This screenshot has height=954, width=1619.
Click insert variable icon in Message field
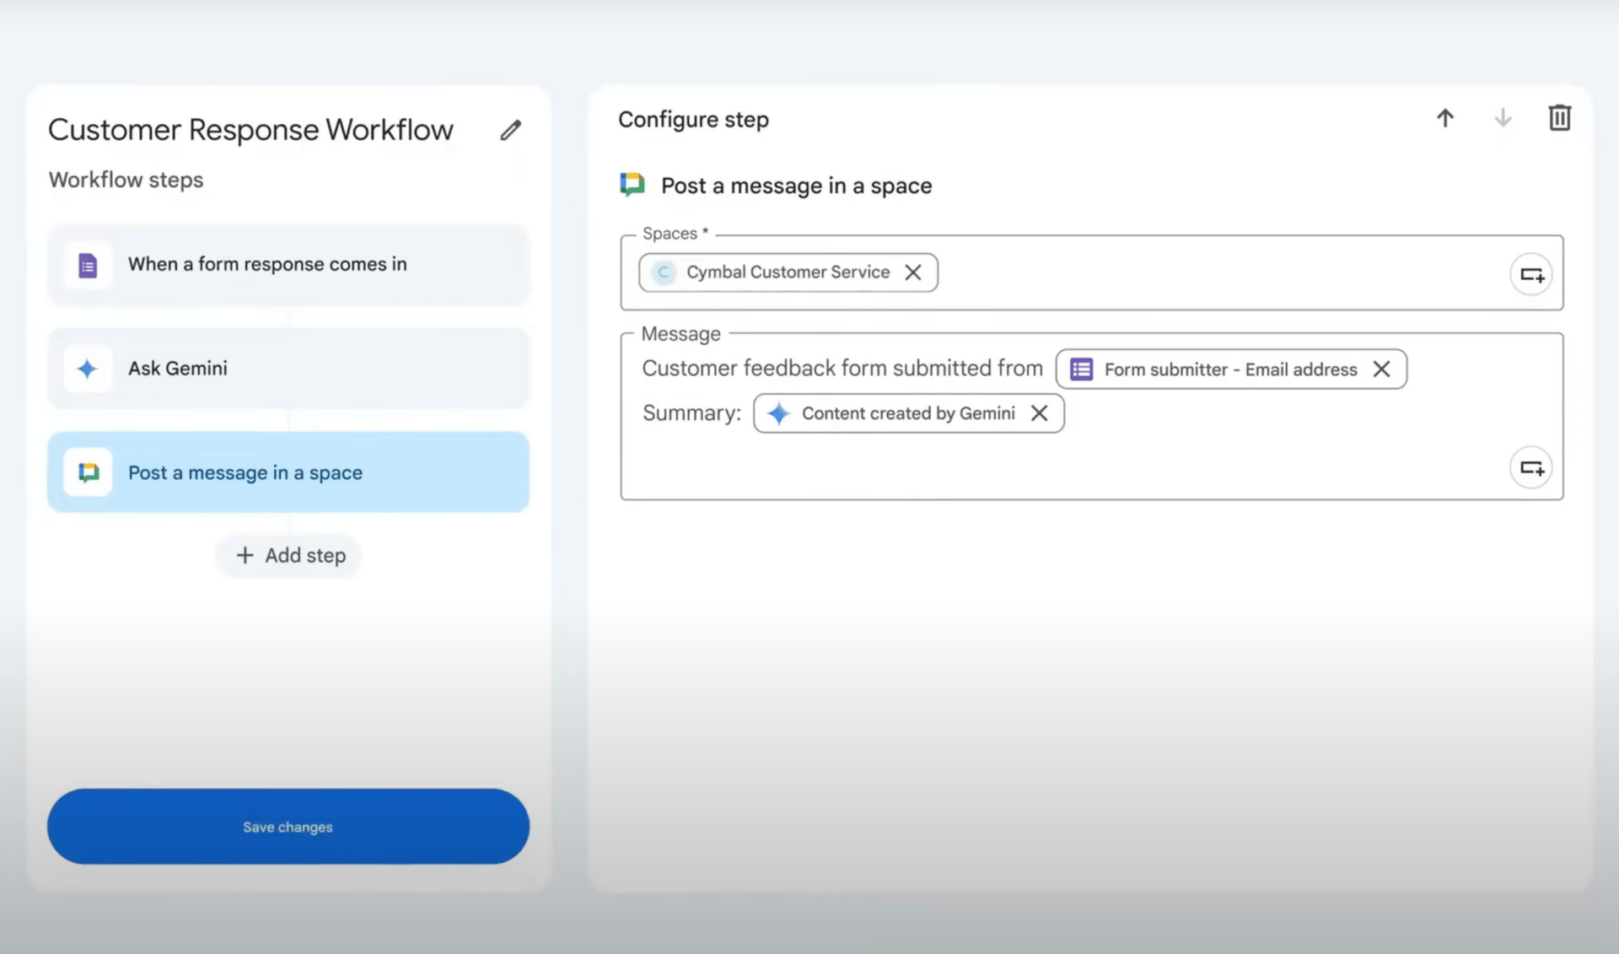1531,467
